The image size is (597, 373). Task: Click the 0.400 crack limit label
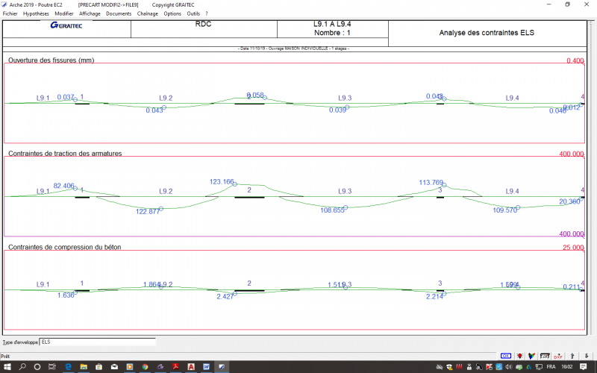pos(575,61)
